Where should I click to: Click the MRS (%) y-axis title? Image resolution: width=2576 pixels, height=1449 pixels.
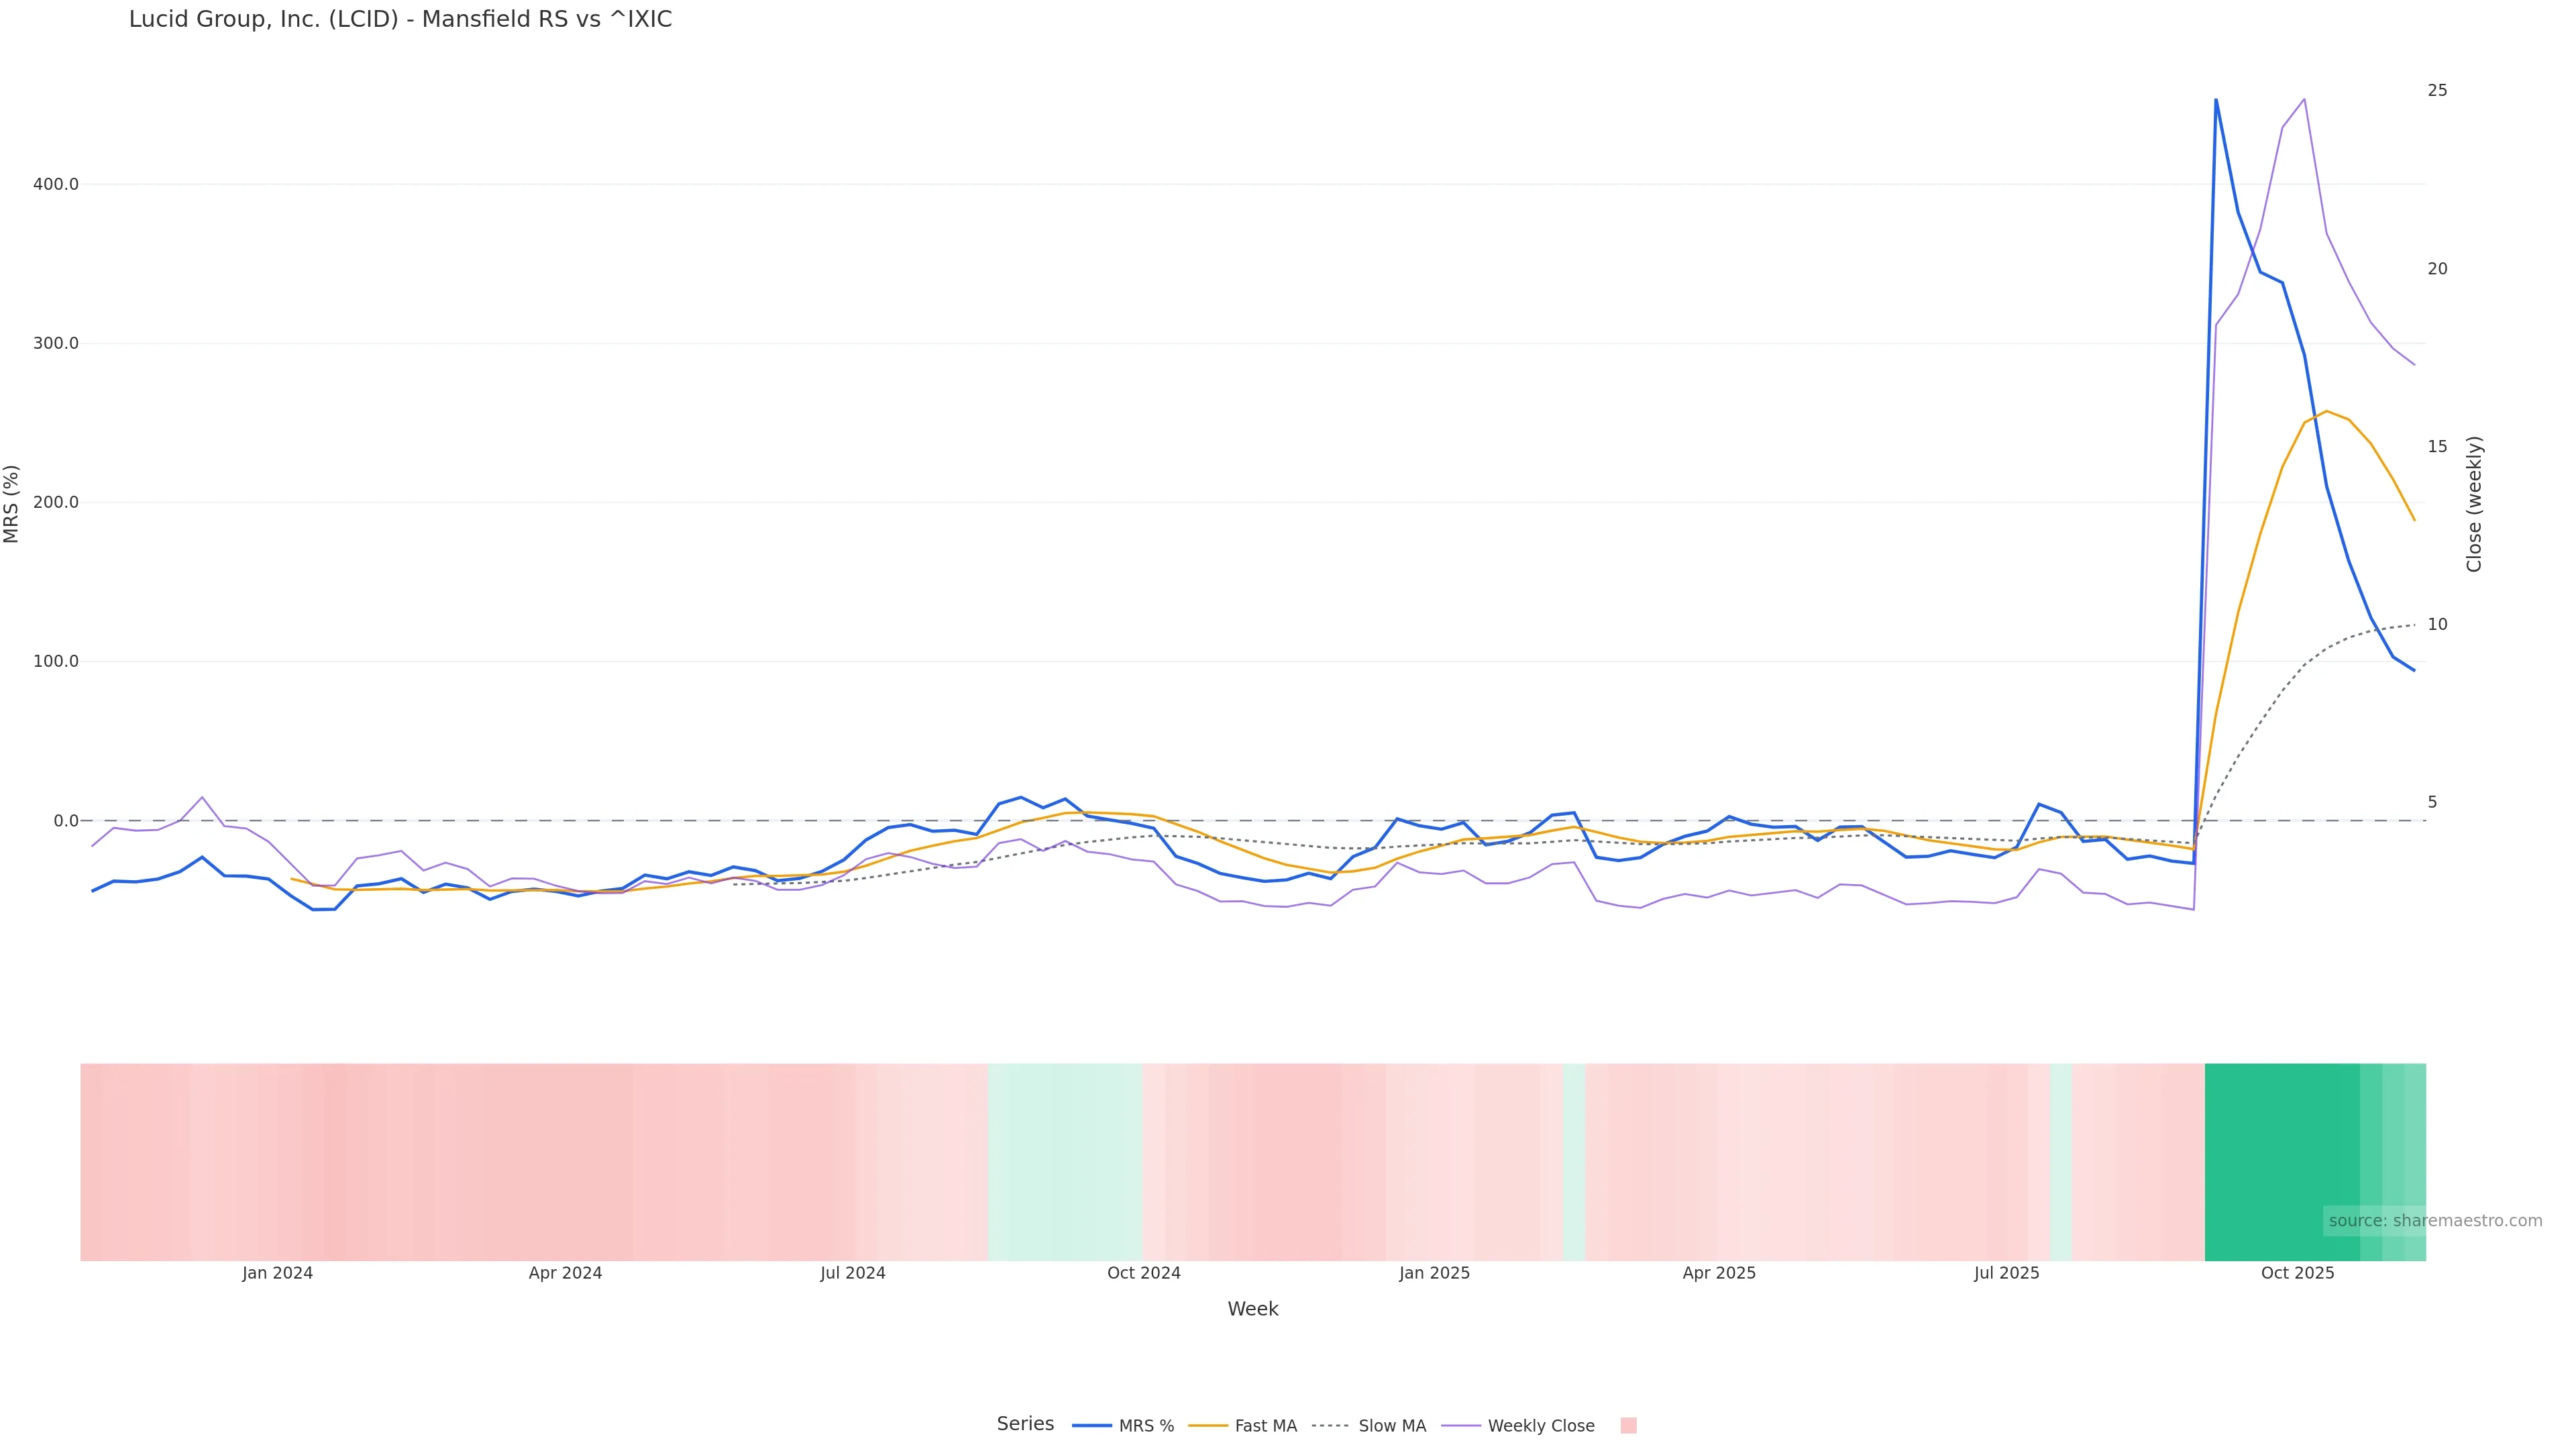coord(12,504)
